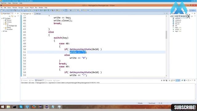Expand Keylogger.cpp in Project Explorer
The image size is (197, 111).
tap(6, 26)
